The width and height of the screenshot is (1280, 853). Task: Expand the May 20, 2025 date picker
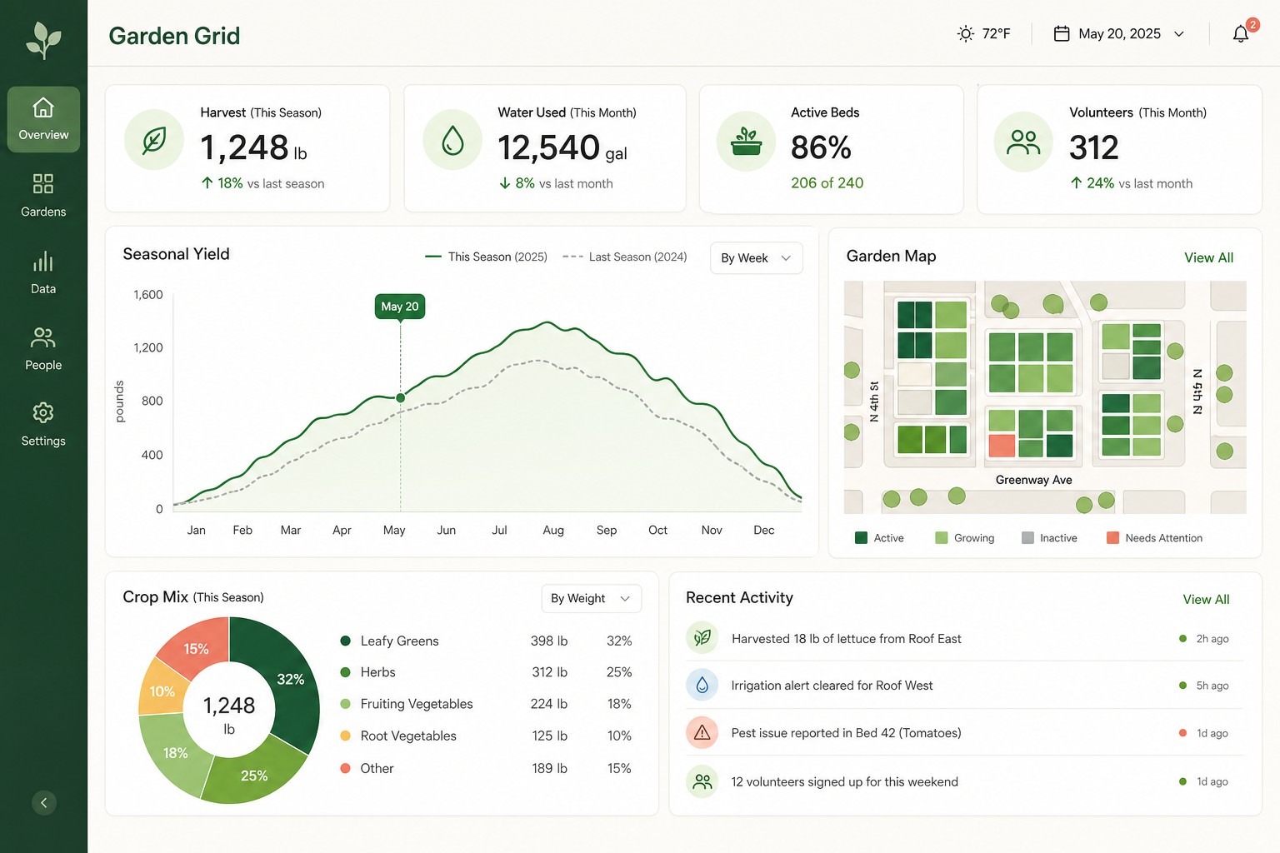tap(1119, 33)
